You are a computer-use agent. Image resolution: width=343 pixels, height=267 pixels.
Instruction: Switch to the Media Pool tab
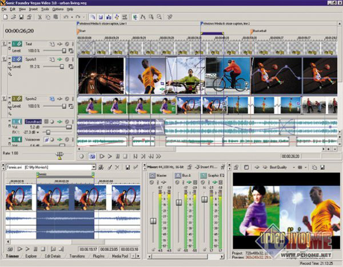click(120, 256)
